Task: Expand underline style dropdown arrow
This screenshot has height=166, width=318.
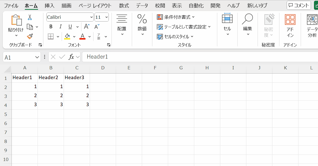Action: pyautogui.click(x=77, y=27)
